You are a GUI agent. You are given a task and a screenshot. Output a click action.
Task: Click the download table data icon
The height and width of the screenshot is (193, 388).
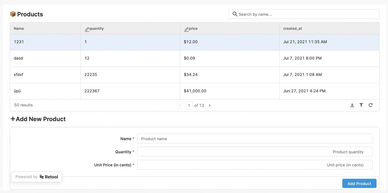352,105
